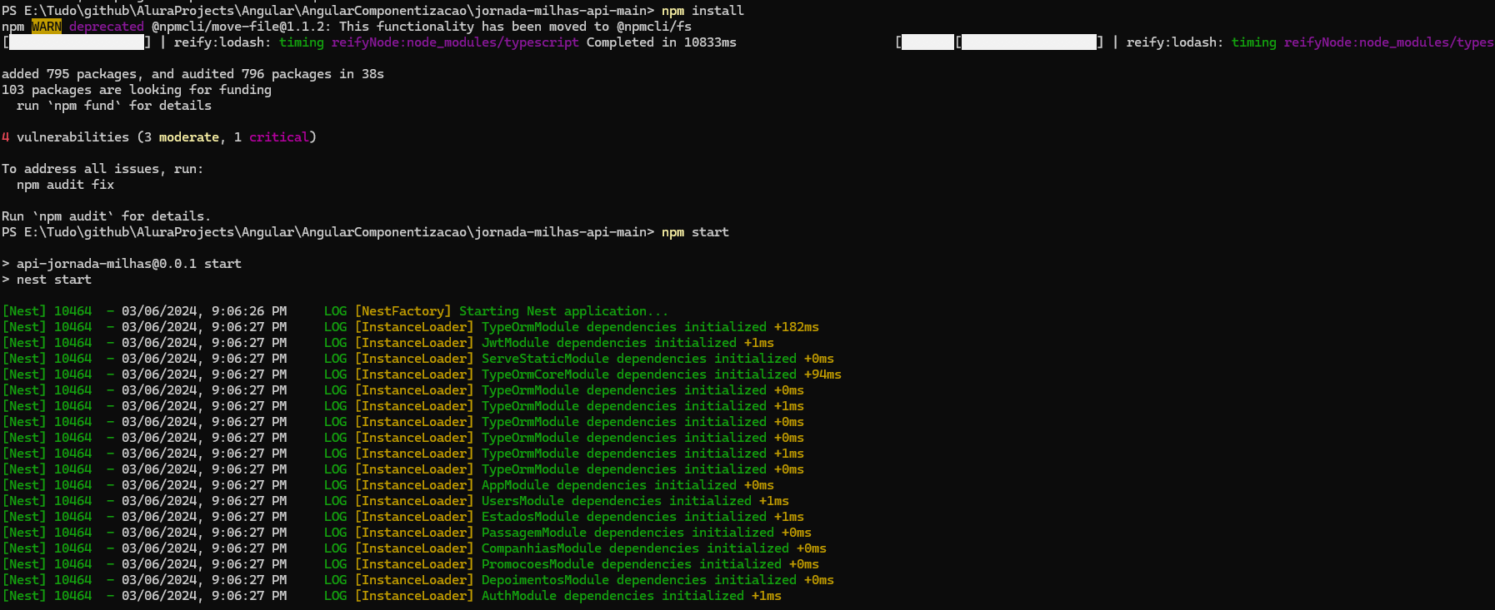
Task: Click the '4 vulnerabilities' text
Action: point(66,137)
